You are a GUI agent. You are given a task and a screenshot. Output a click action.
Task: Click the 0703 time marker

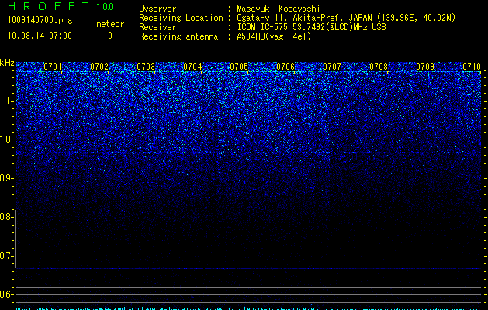coord(146,67)
